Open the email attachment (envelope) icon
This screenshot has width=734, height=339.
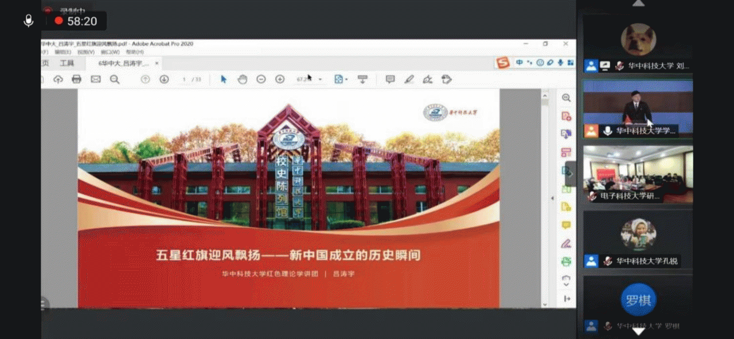[95, 79]
